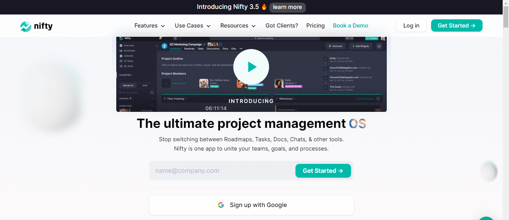The image size is (509, 220).
Task: Click the fire emoji in the announcement banner
Action: [x=264, y=7]
